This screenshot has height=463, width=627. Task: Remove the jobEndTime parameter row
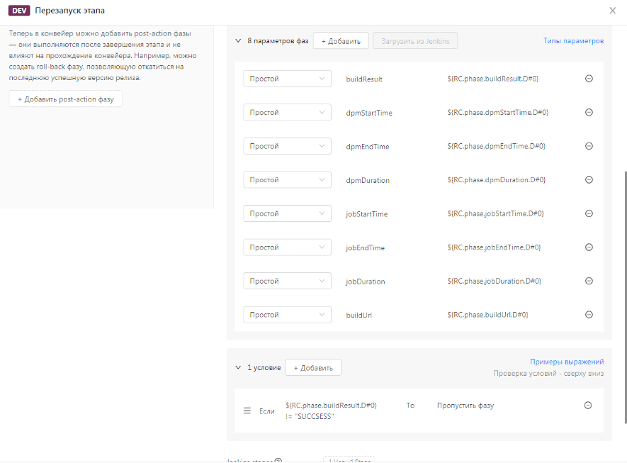point(588,247)
